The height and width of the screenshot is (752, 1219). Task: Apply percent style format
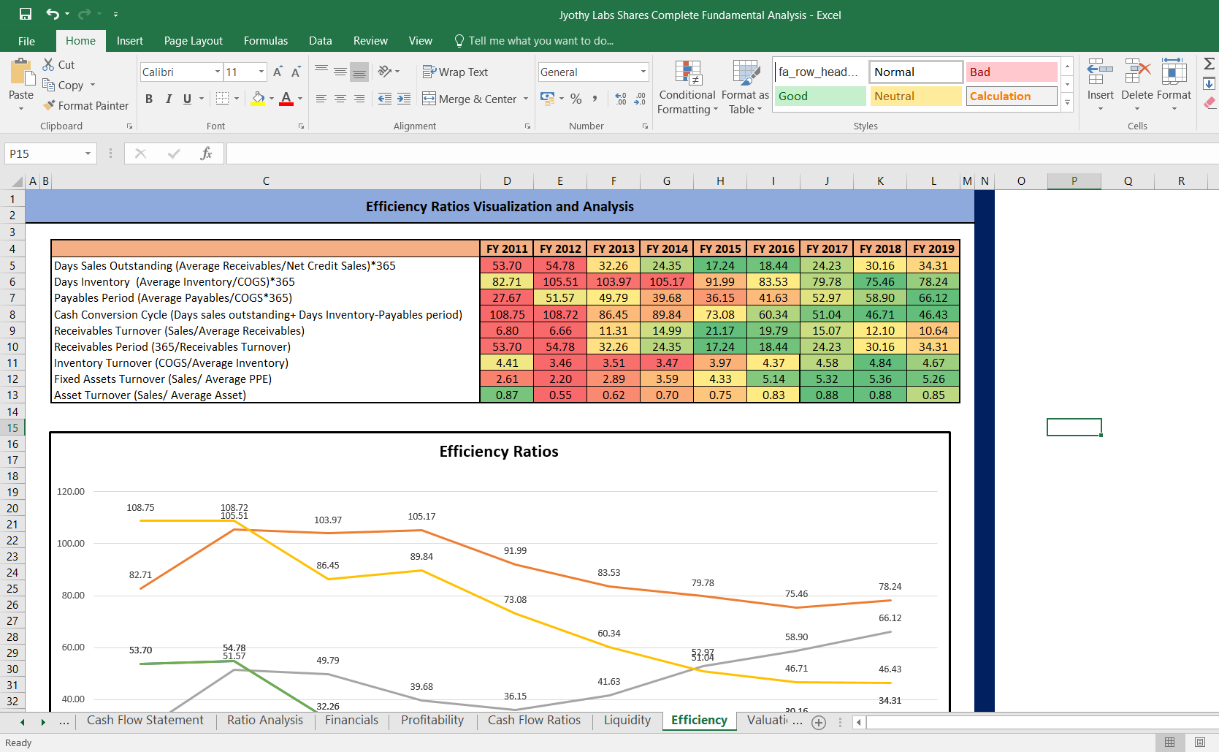576,98
